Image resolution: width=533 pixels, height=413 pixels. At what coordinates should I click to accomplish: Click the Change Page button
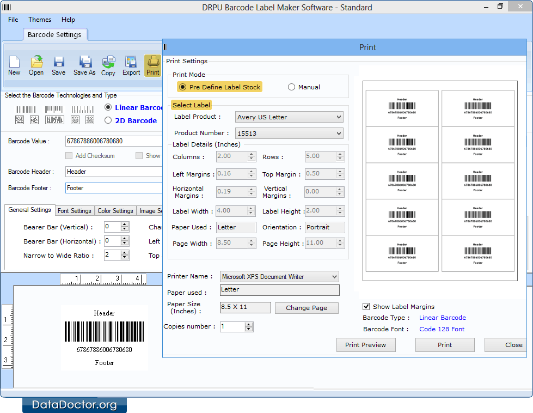307,308
